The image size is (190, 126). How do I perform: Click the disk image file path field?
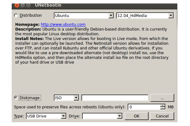[x=115, y=98]
